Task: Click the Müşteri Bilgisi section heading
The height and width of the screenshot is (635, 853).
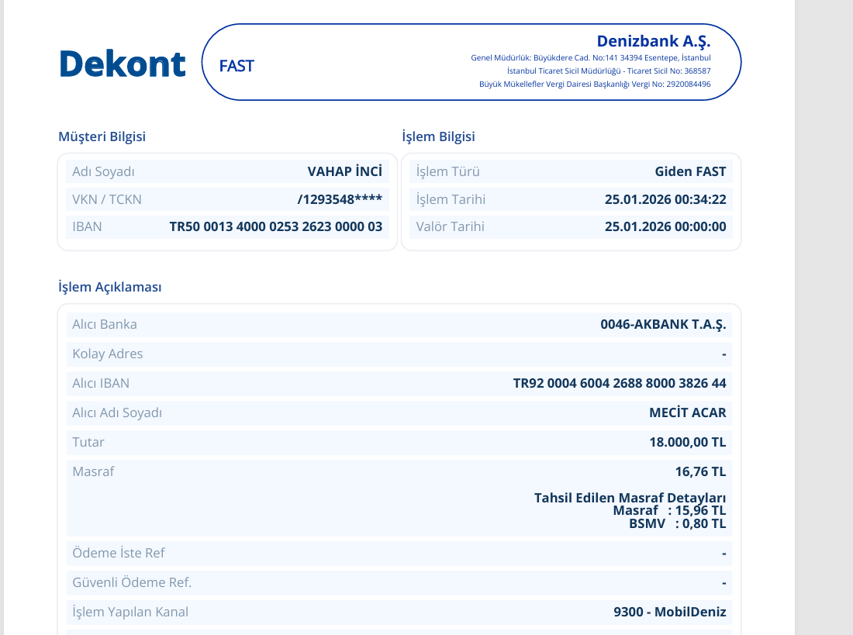Action: pyautogui.click(x=102, y=136)
